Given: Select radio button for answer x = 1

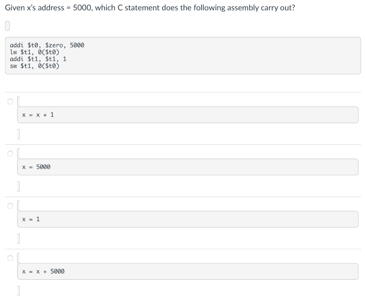Looking at the screenshot, I should click(10, 206).
